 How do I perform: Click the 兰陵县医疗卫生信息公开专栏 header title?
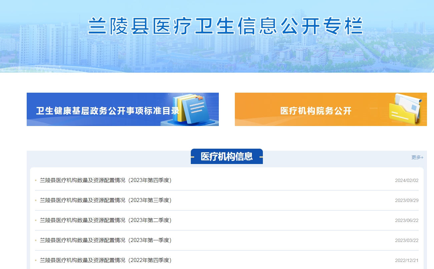coord(226,26)
